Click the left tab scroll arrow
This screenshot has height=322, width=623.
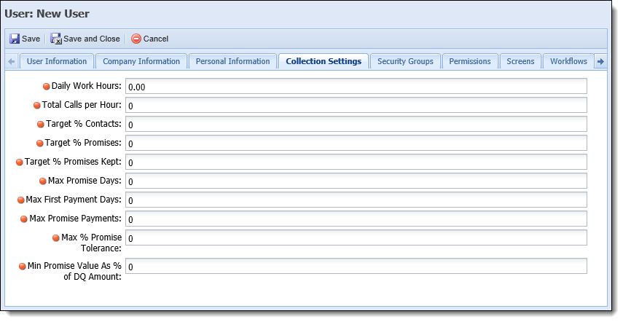11,61
